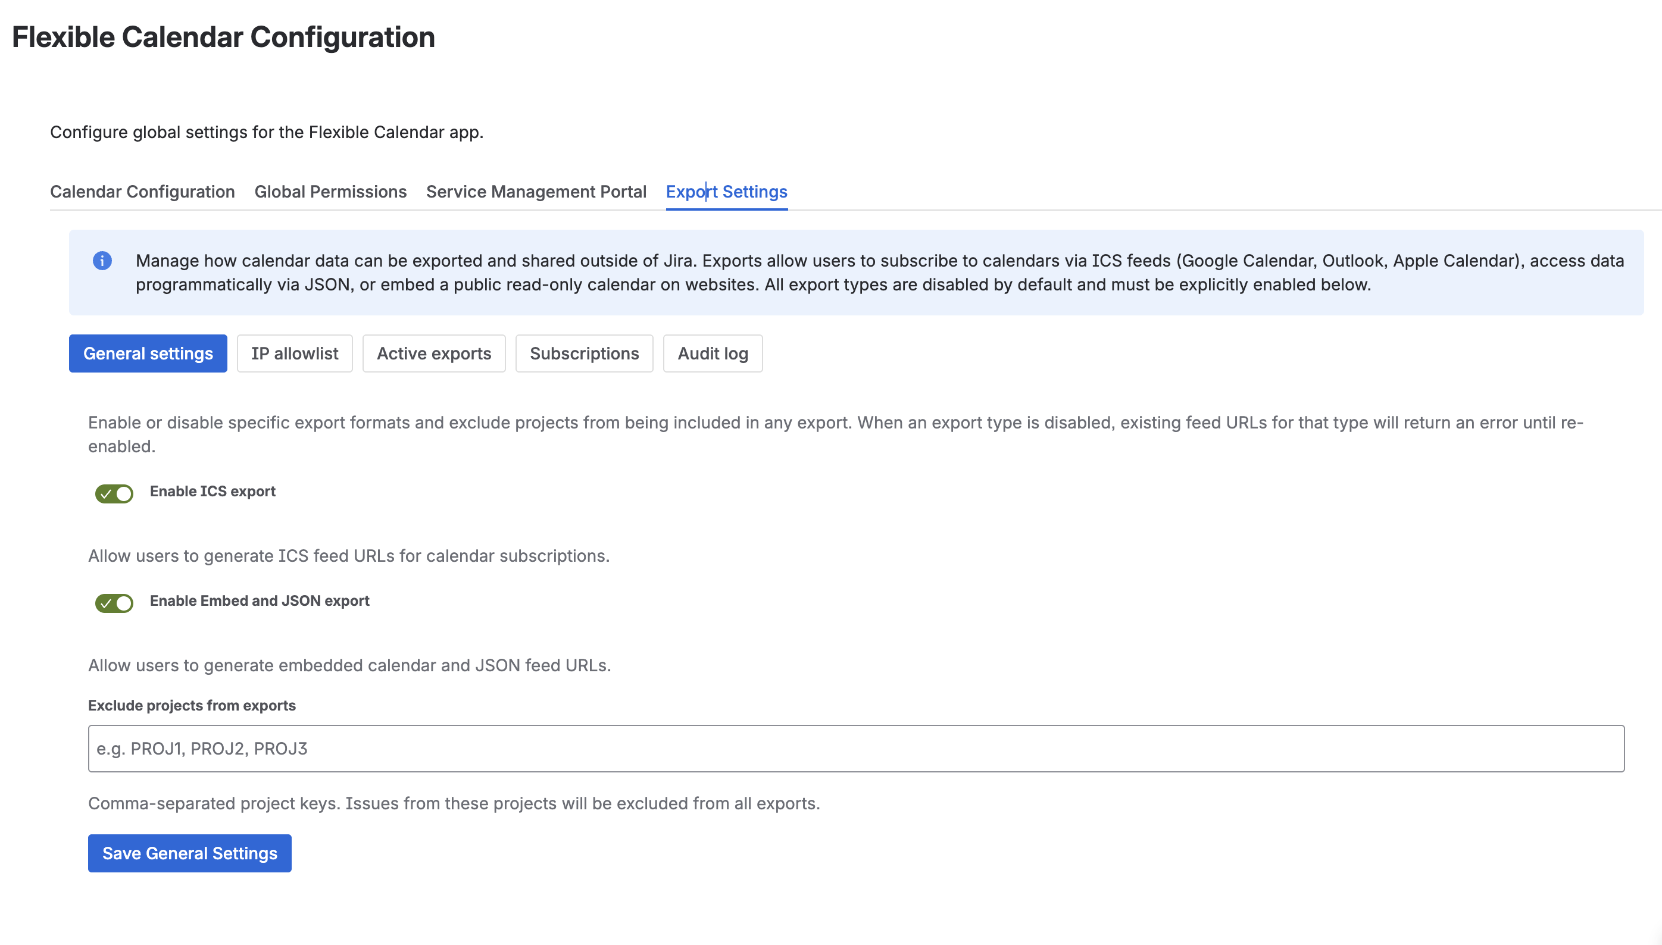View the Audit log
The height and width of the screenshot is (945, 1662).
click(x=713, y=353)
